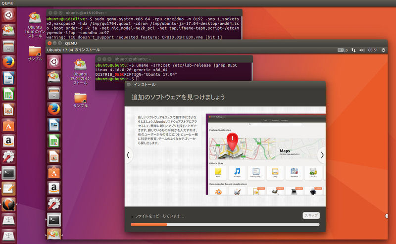396x244 pixels.
Task: Open the host desktop サンプル folder
Action: click(35, 53)
